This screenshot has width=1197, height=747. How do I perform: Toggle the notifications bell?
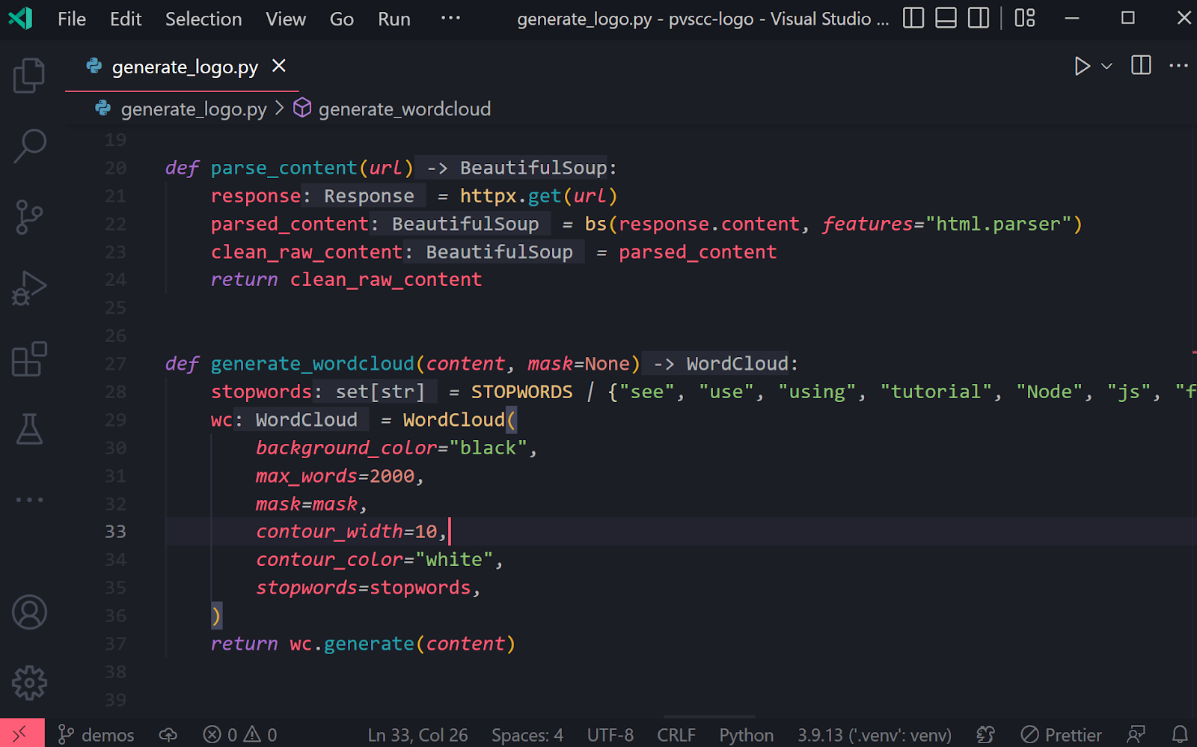(x=1181, y=734)
